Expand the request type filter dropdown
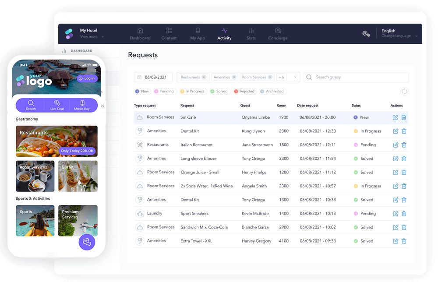The image size is (438, 282). click(x=295, y=77)
